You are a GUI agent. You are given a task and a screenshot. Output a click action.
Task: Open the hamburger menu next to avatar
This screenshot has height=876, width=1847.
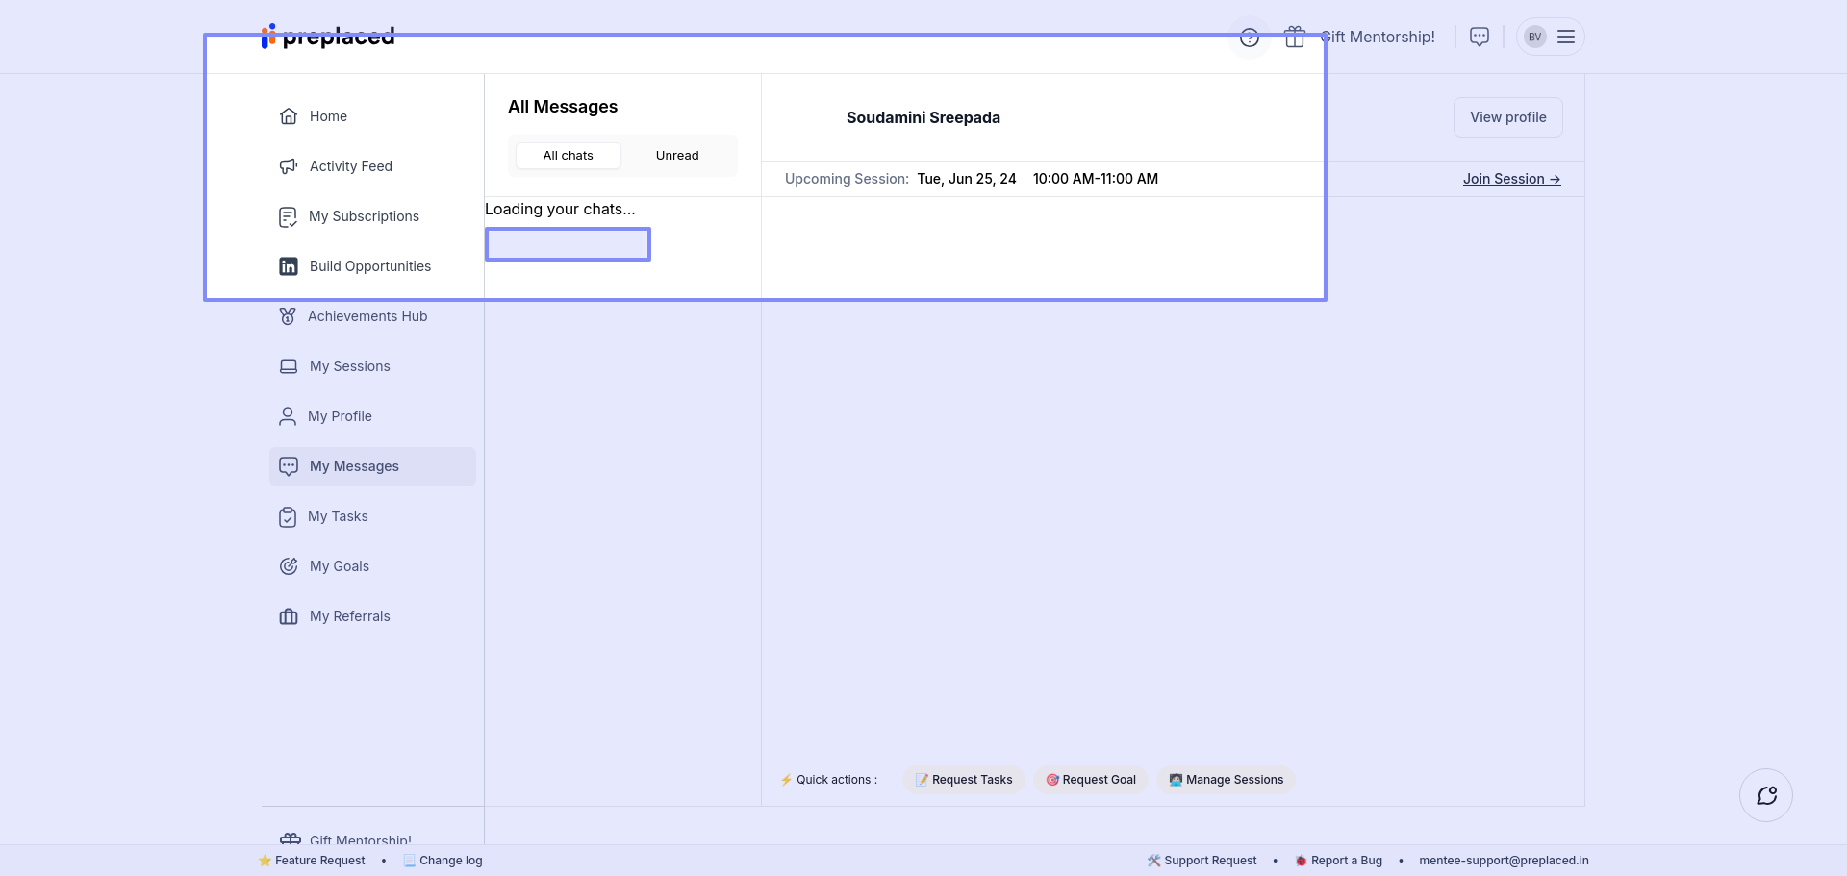tap(1566, 37)
